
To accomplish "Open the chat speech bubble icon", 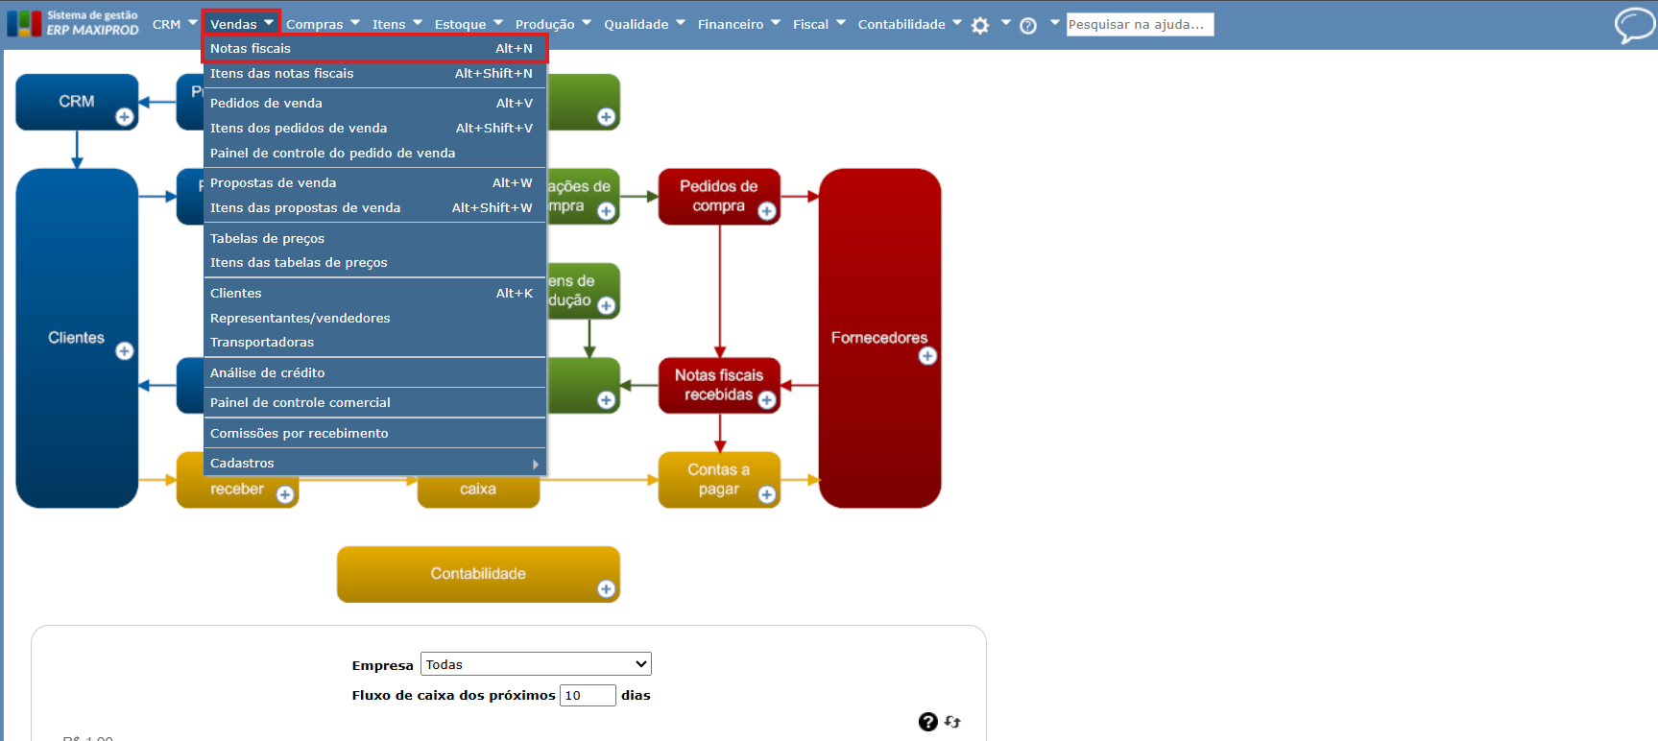I will 1634,25.
